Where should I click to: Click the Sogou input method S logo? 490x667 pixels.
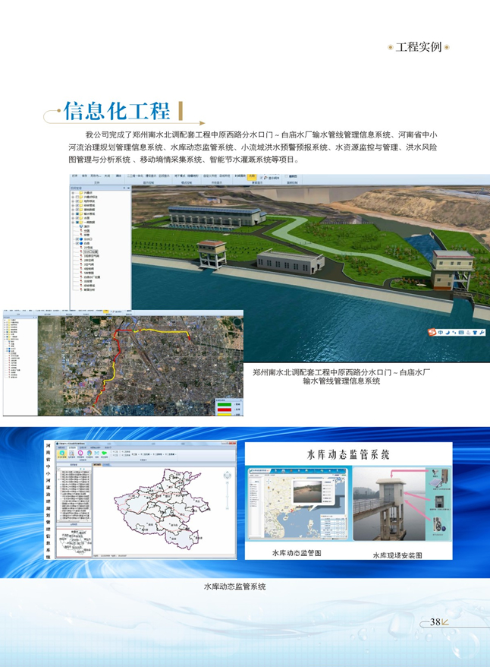(432, 333)
